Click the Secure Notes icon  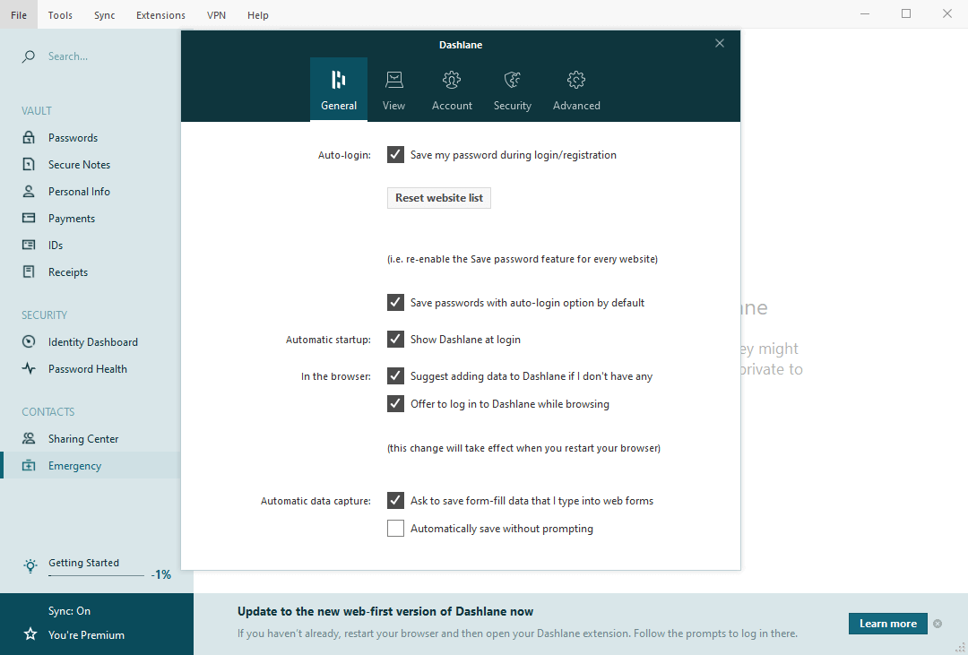pos(29,164)
